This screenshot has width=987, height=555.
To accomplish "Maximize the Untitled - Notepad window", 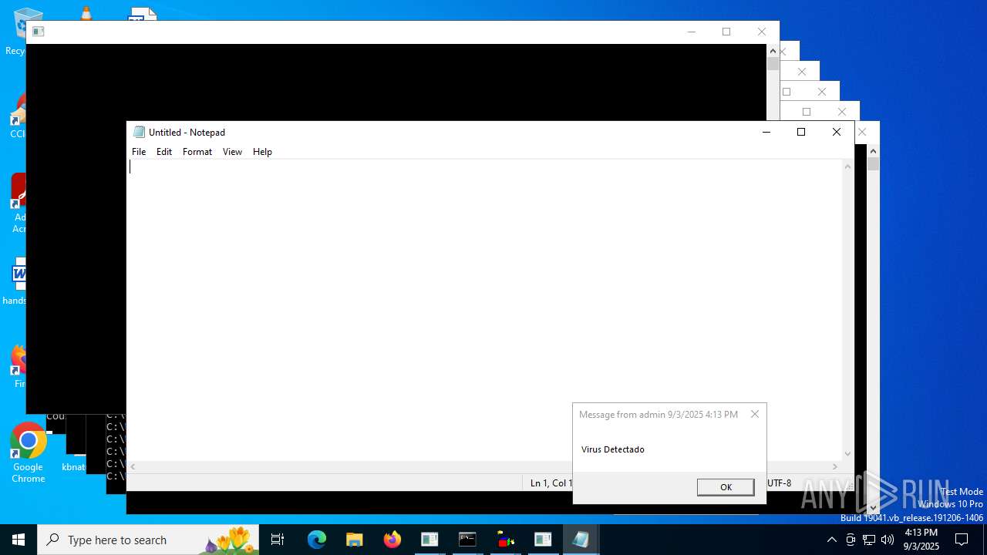I will [x=801, y=132].
